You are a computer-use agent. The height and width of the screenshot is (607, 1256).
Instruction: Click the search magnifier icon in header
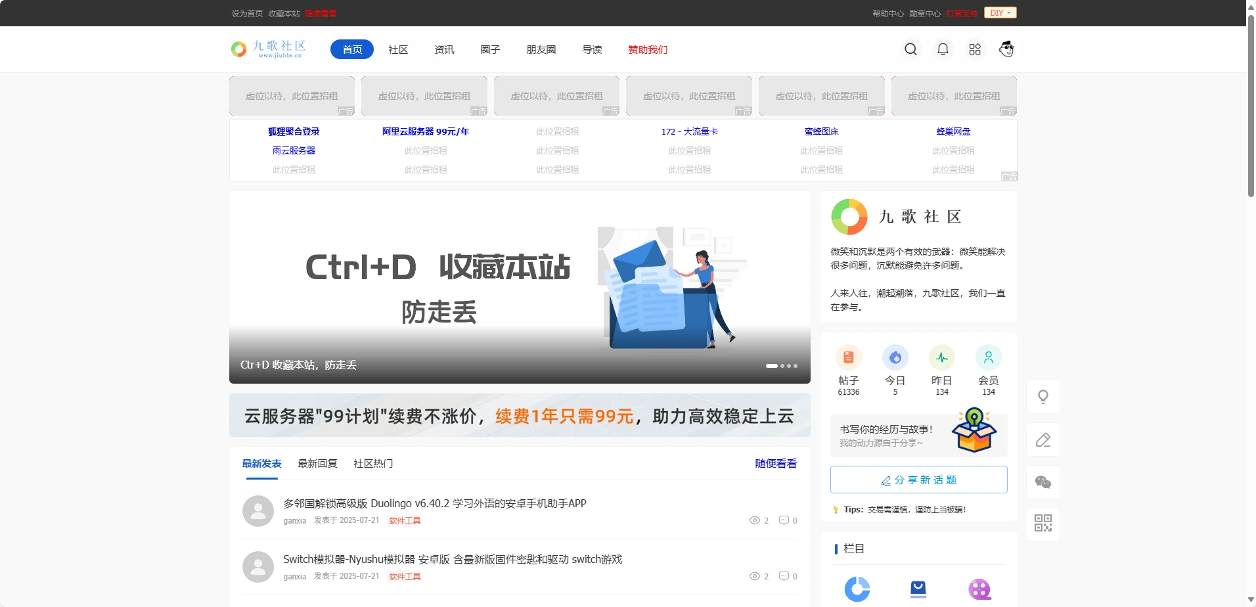pos(910,49)
